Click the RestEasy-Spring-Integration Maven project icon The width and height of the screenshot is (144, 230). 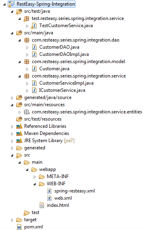coord(12,4)
